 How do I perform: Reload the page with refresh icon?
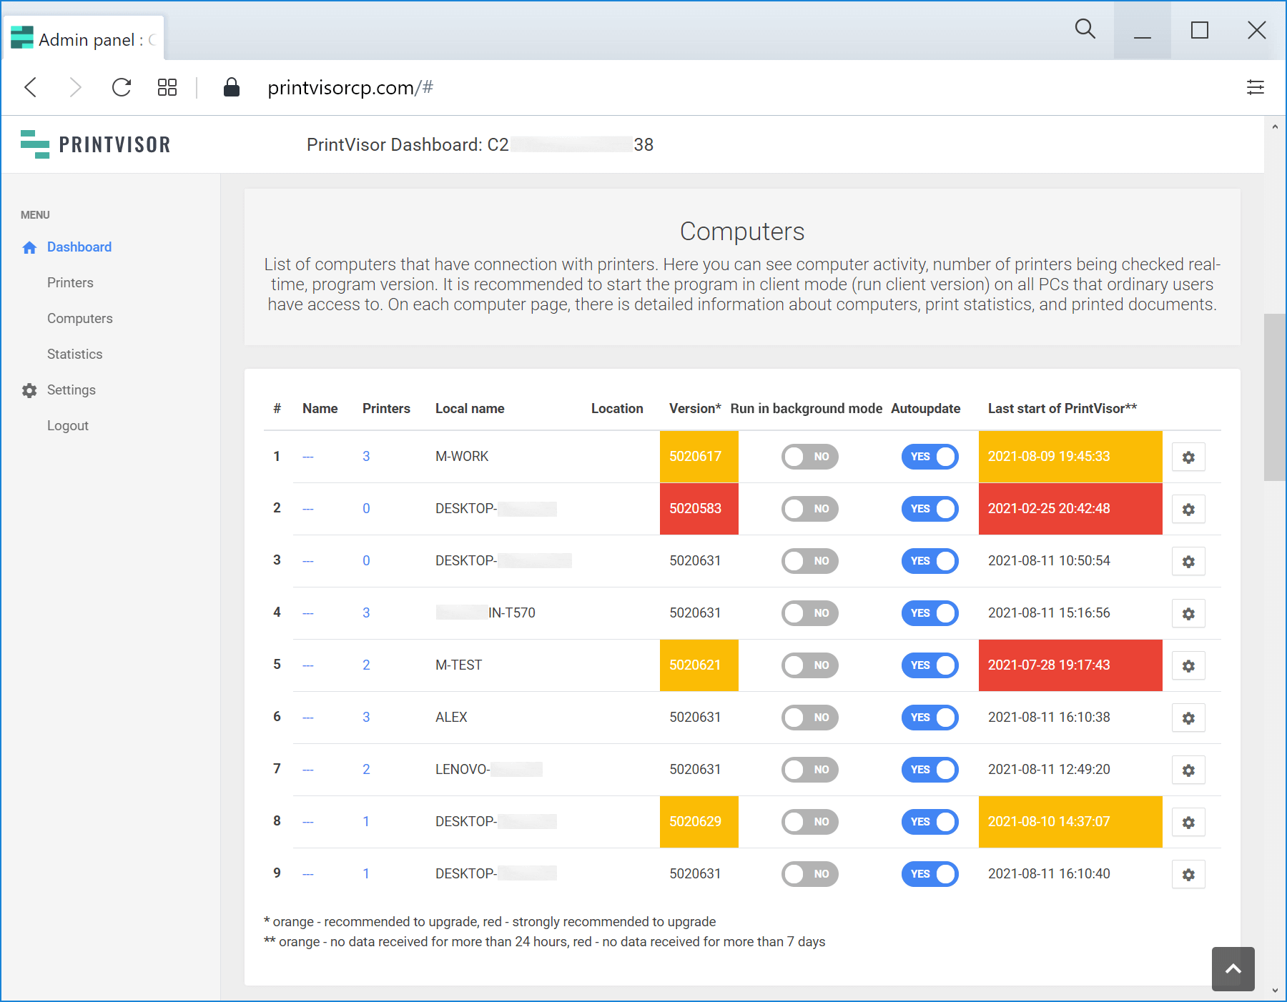122,88
